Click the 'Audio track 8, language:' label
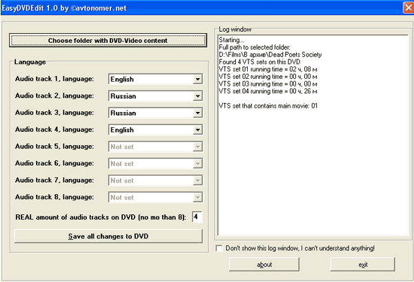Viewport: 414px width, 282px height. 55,197
